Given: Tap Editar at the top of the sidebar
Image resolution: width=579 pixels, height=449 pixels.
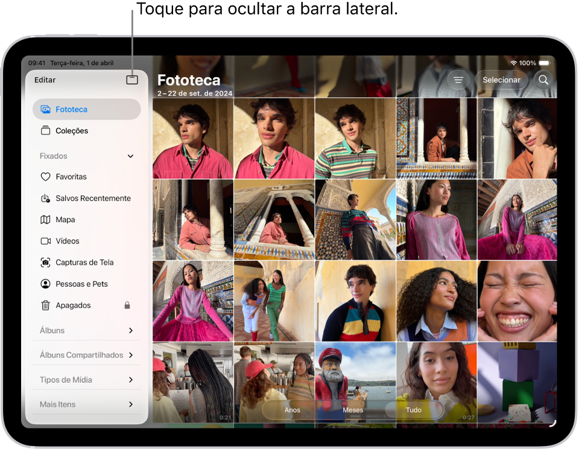Looking at the screenshot, I should [x=45, y=80].
